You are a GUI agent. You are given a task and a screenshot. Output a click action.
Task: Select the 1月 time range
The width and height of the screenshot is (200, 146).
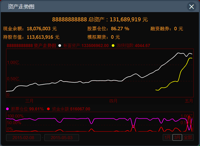[x=167, y=137]
